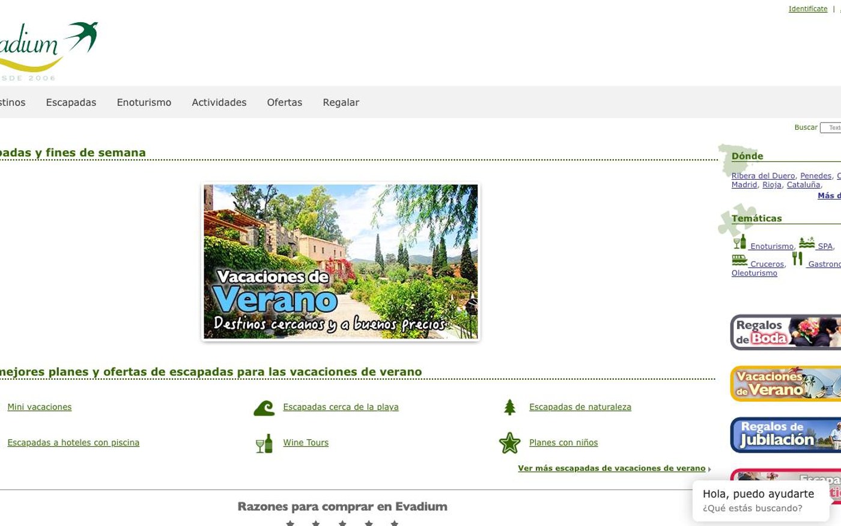The width and height of the screenshot is (841, 526).
Task: Click the ship icon next to Cruceros
Action: click(739, 260)
